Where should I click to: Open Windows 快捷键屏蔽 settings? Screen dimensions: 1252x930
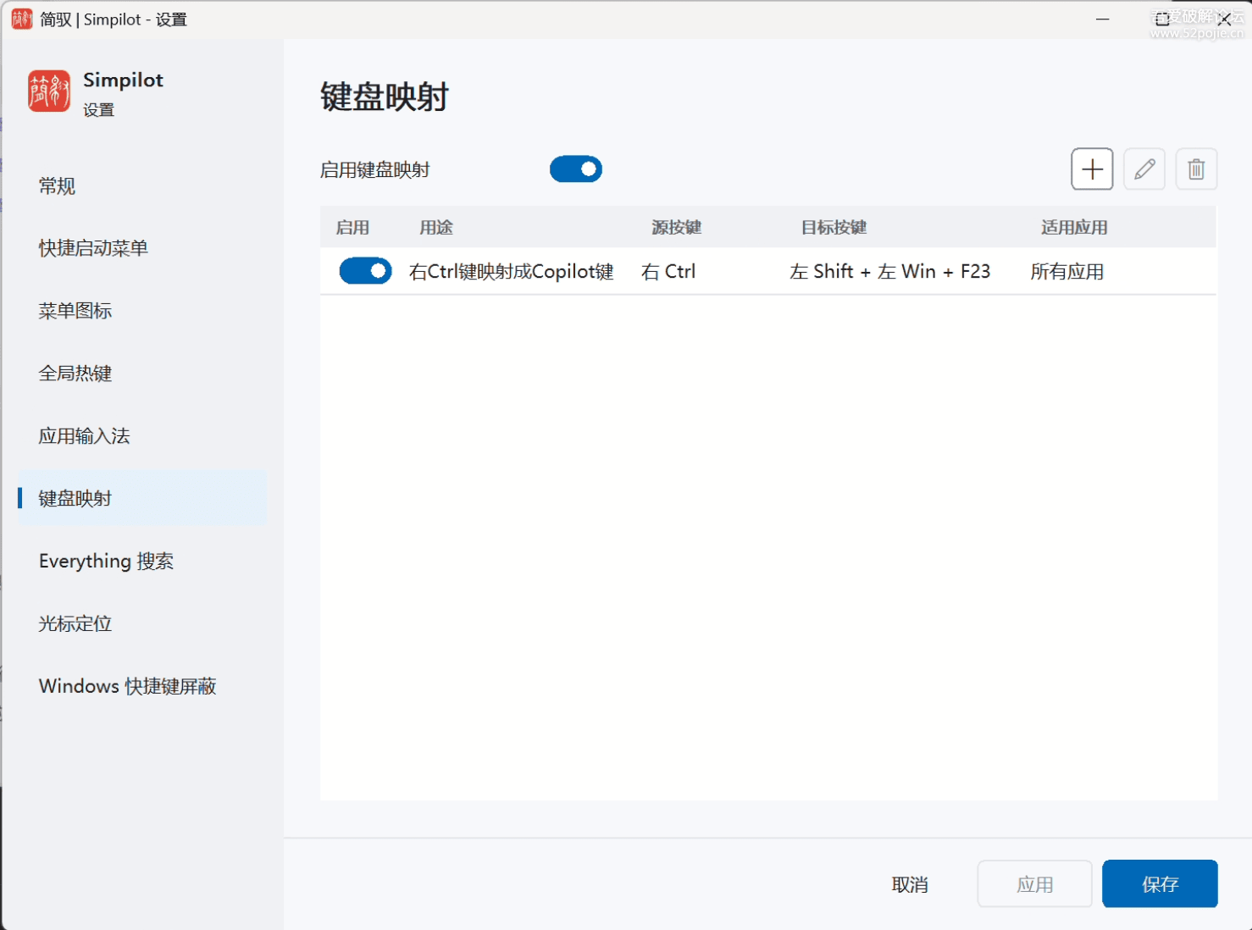click(142, 686)
